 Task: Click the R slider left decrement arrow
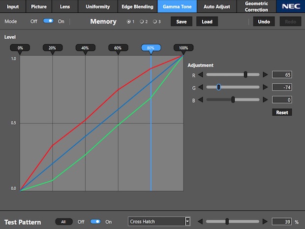202,74
